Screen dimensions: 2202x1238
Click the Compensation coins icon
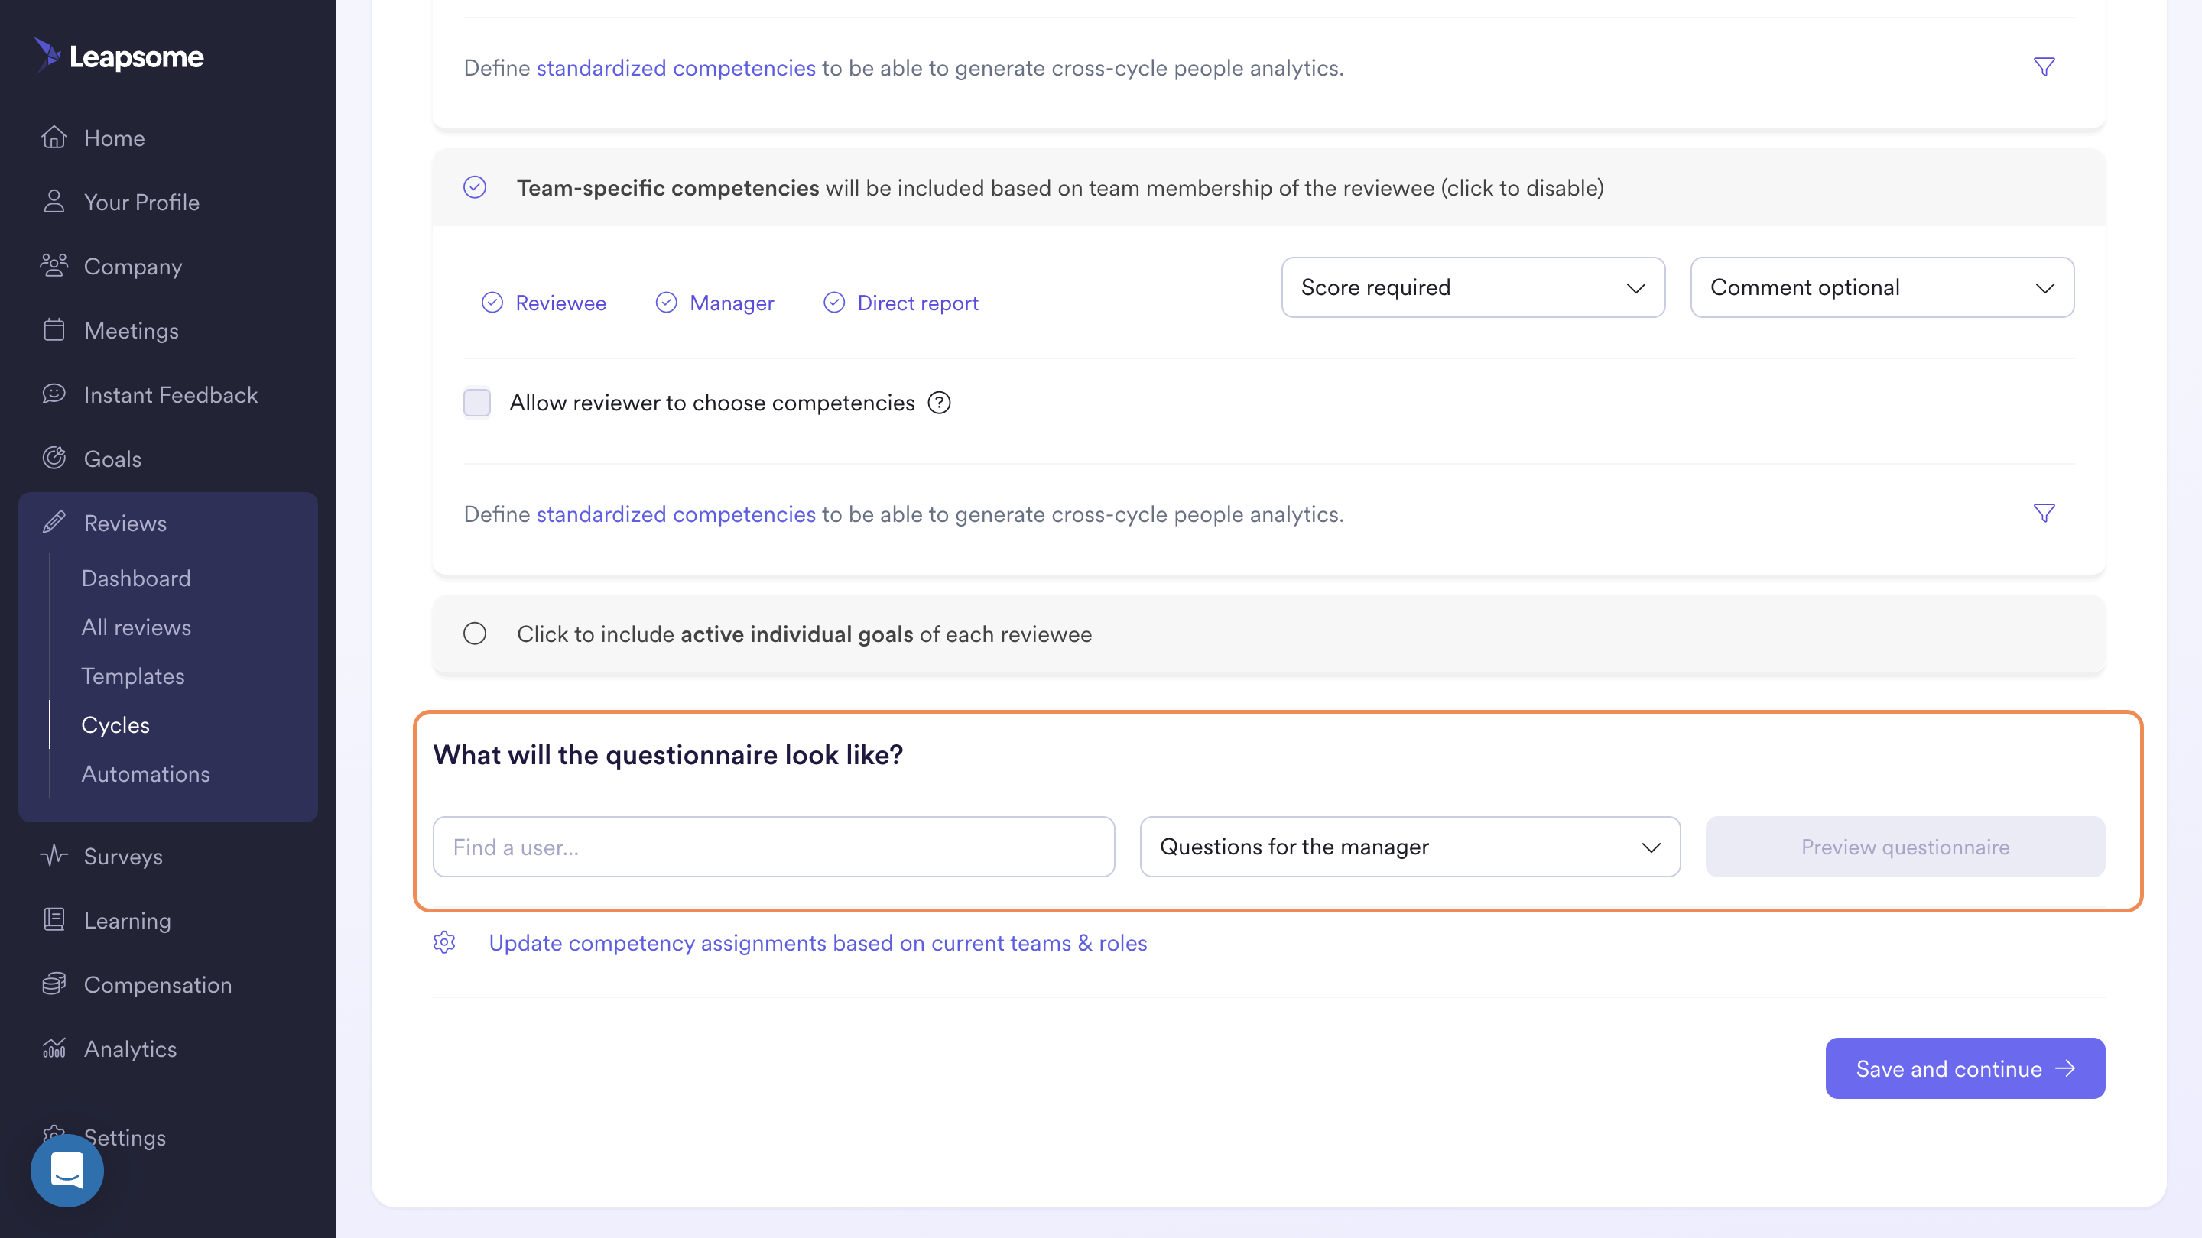[54, 984]
